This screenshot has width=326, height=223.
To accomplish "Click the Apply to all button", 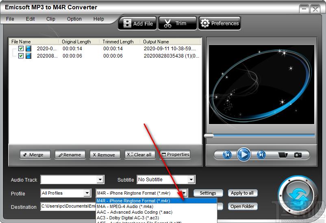I will tap(242, 193).
